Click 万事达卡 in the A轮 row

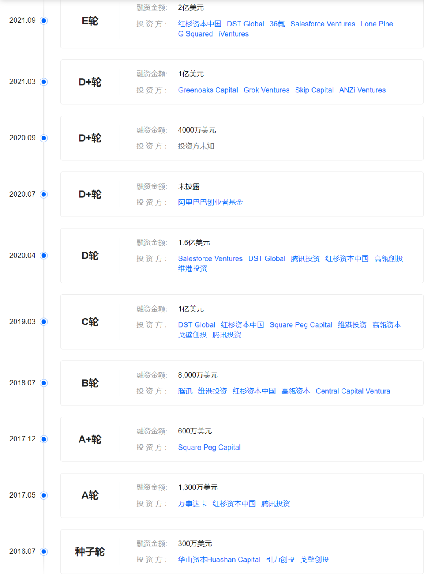192,503
